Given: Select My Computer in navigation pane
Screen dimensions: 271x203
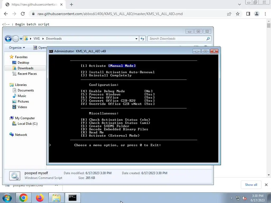Looking at the screenshot, I should [25, 118].
